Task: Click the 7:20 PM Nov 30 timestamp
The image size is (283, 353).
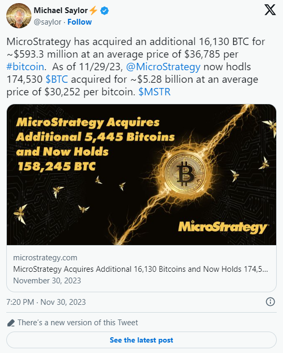Action: [46, 302]
